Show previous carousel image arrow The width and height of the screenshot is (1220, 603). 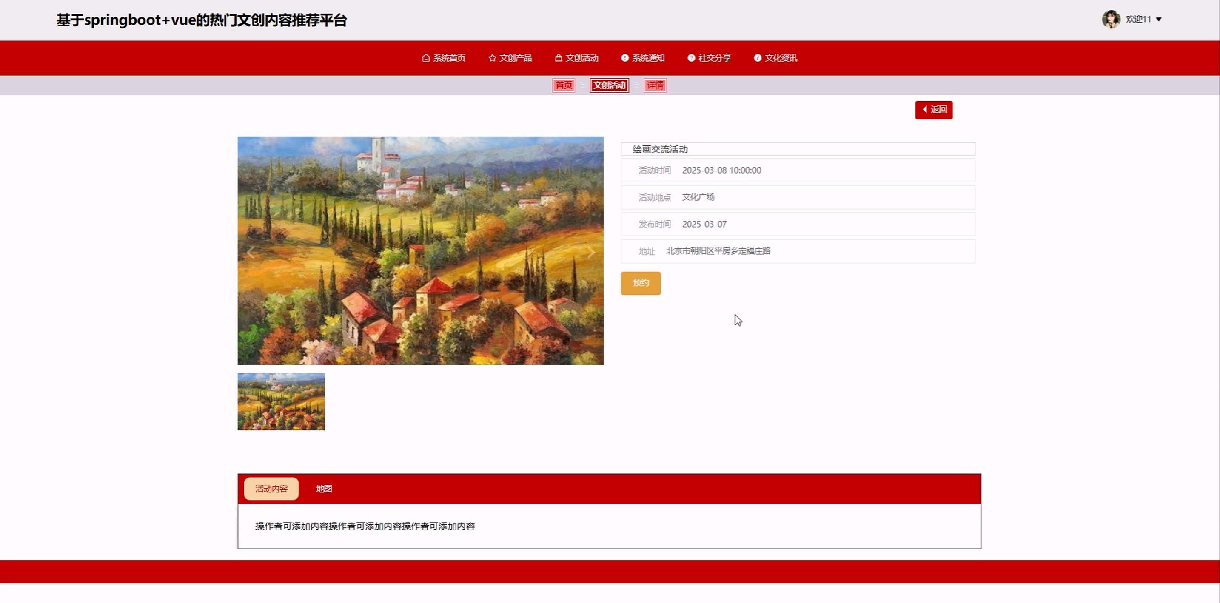251,252
